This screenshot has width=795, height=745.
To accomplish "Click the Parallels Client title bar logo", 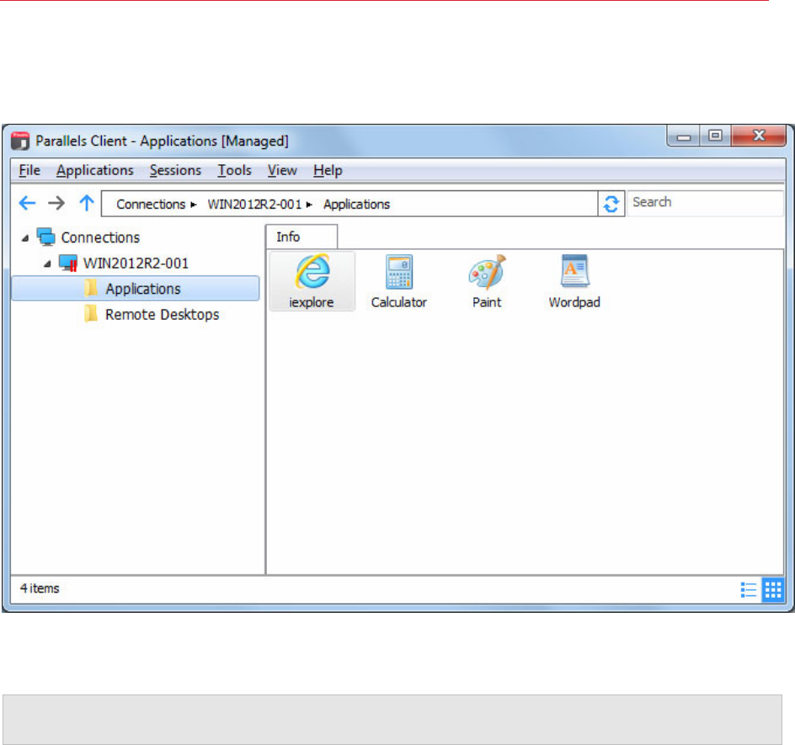I will tap(20, 141).
